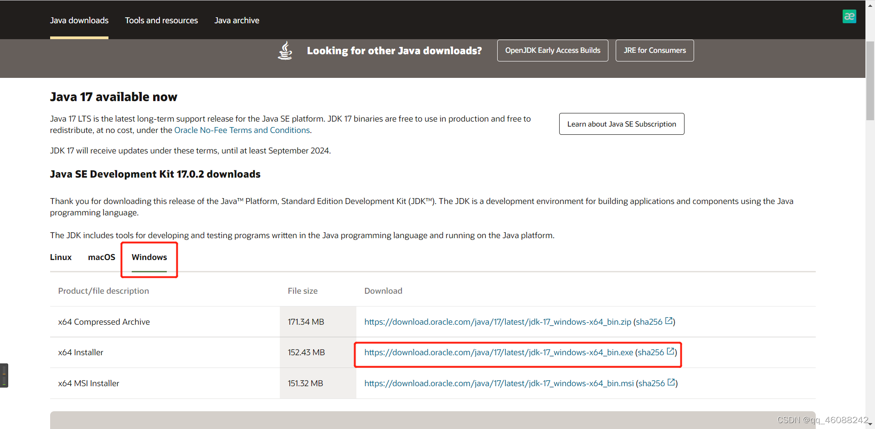Click the Java coffee cup logo icon
The width and height of the screenshot is (875, 429).
[x=285, y=51]
